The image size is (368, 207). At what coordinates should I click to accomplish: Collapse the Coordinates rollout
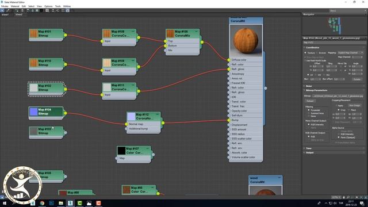(x=312, y=47)
